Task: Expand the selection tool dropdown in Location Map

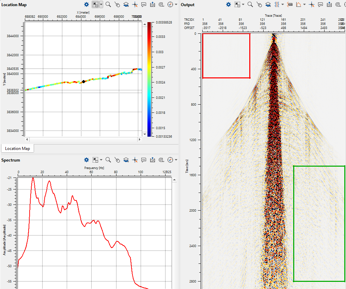Action: coord(101,4)
